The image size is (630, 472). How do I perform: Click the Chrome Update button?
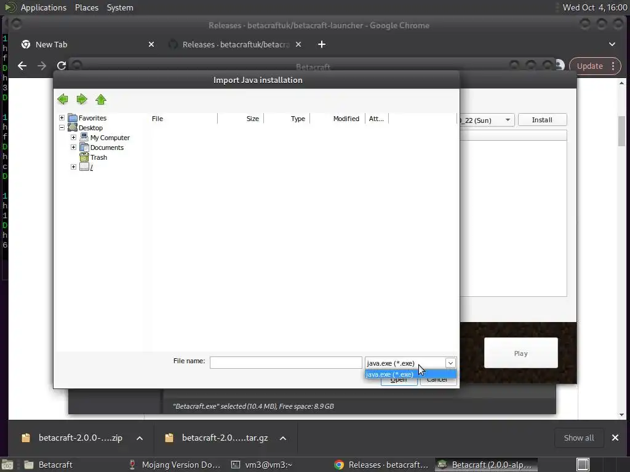[589, 66]
